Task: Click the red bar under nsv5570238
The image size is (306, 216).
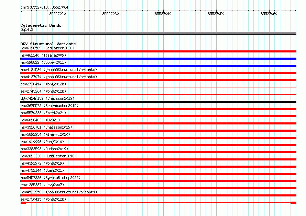Action: [158, 116]
